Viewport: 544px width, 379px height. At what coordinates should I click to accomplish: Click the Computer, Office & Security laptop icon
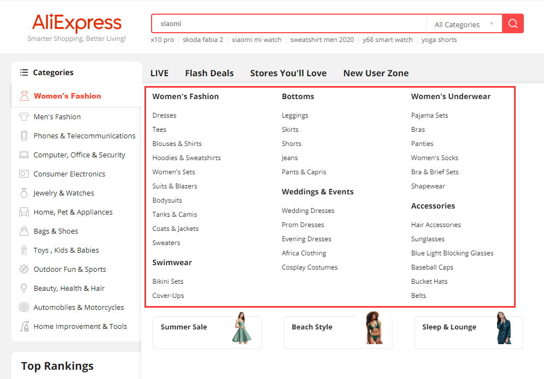24,155
